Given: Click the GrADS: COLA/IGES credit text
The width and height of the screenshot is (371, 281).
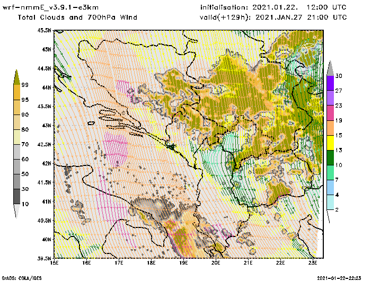Looking at the screenshot, I should coord(22,278).
